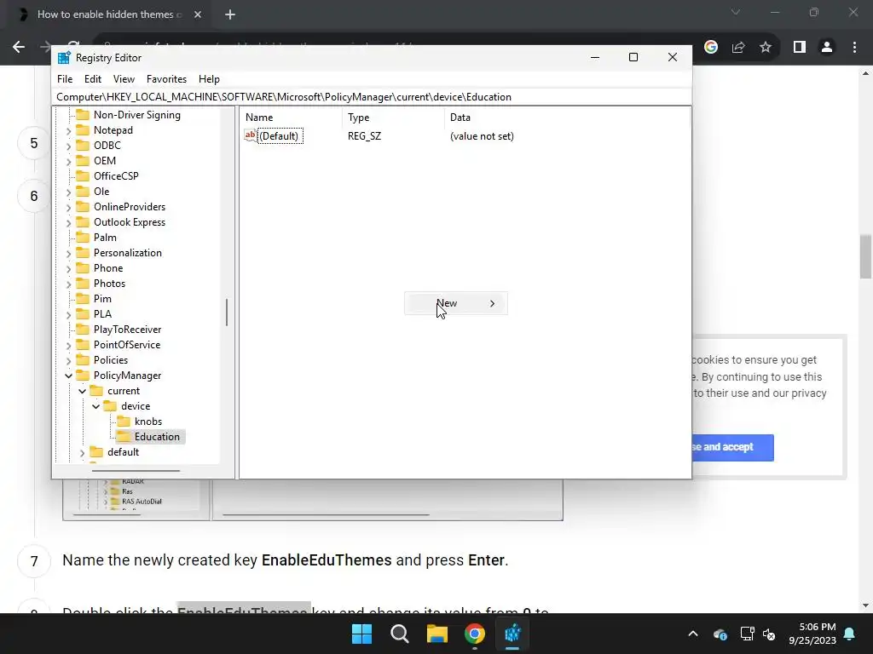Open the Windows Start menu
Screen dimensions: 873x654
coord(361,634)
